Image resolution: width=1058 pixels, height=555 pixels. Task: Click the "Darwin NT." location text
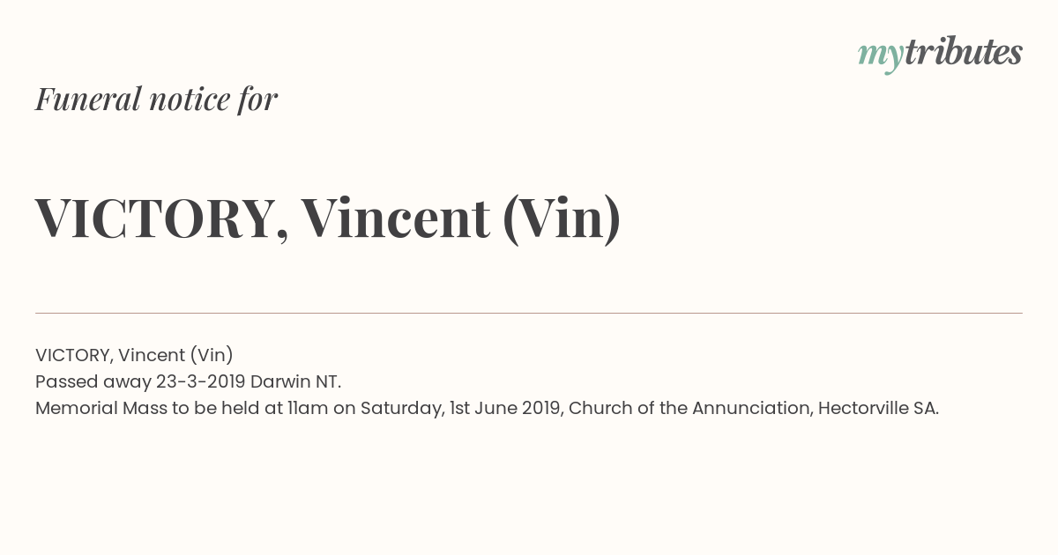click(295, 381)
